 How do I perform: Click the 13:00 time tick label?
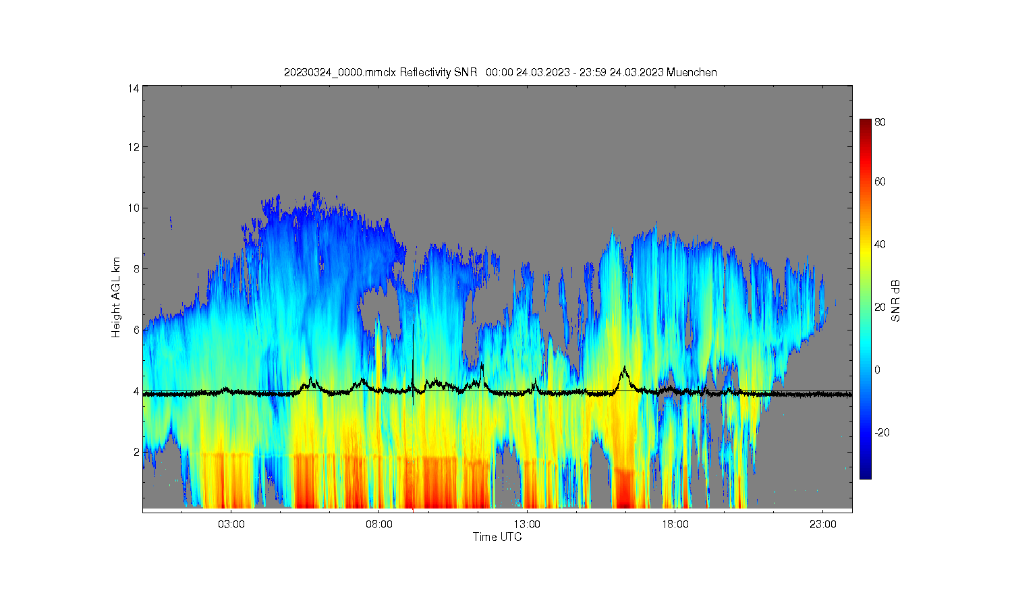pos(527,524)
